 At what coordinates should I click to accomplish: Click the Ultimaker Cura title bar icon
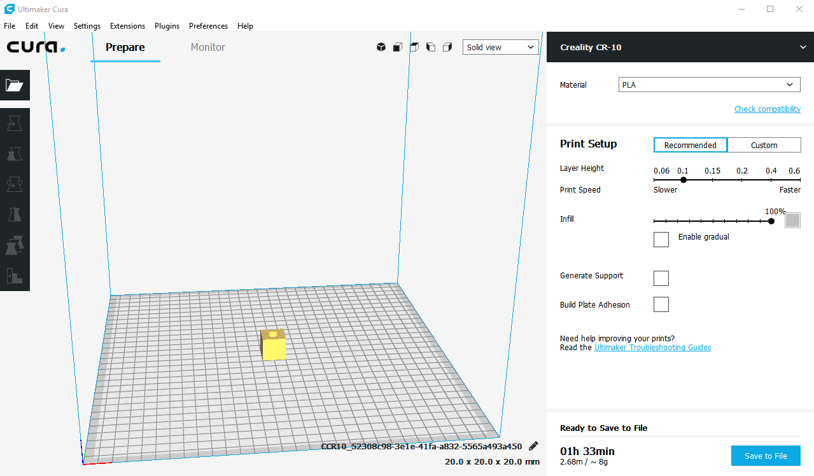point(9,9)
